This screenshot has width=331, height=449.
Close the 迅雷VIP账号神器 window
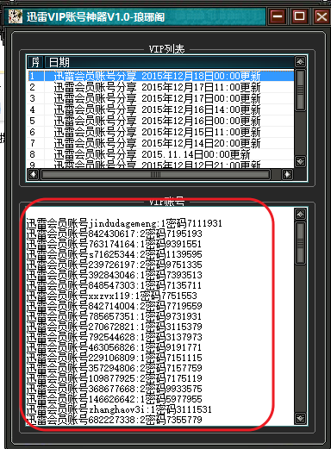click(x=322, y=16)
